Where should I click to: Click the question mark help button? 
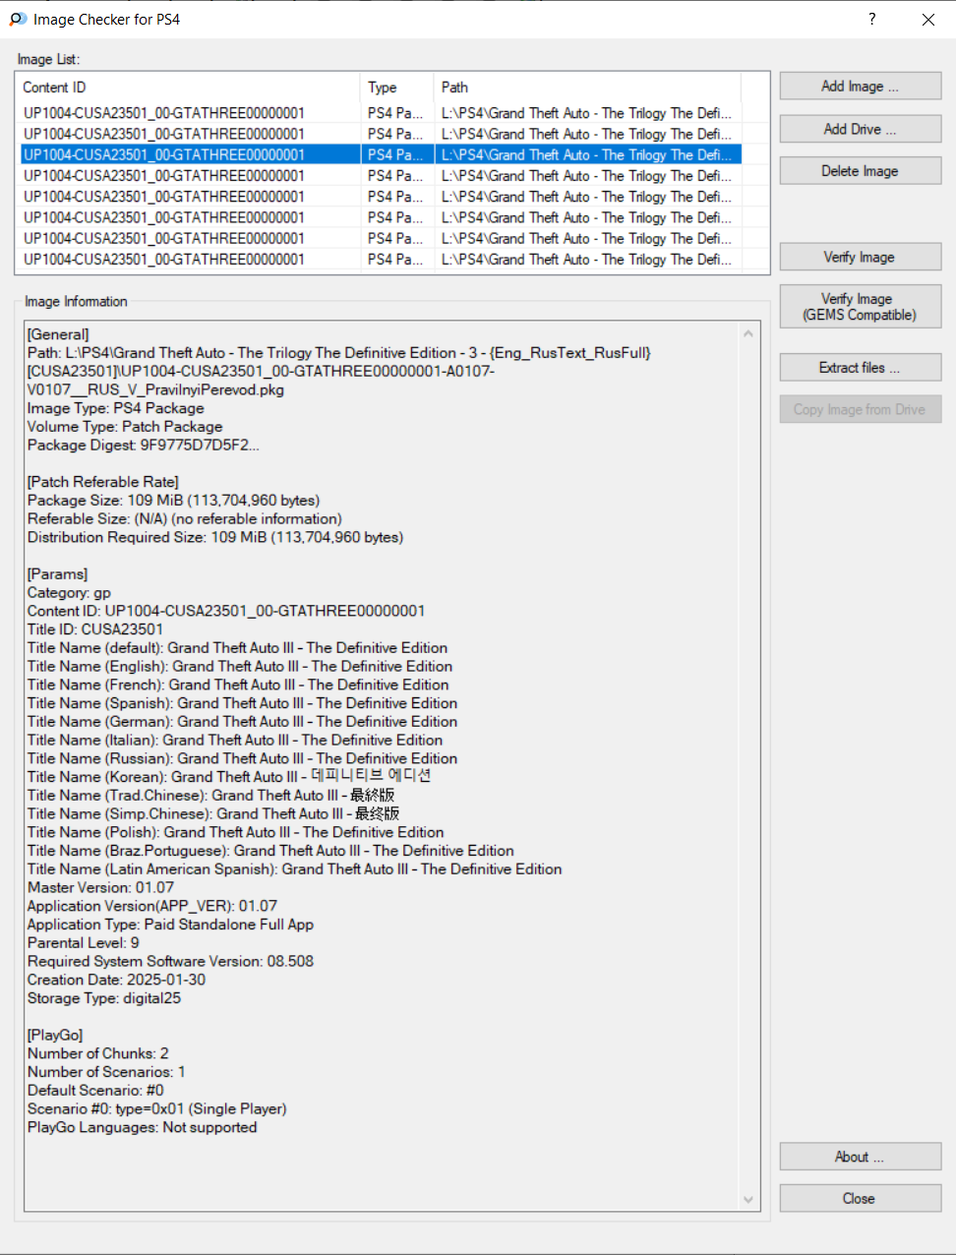point(872,19)
